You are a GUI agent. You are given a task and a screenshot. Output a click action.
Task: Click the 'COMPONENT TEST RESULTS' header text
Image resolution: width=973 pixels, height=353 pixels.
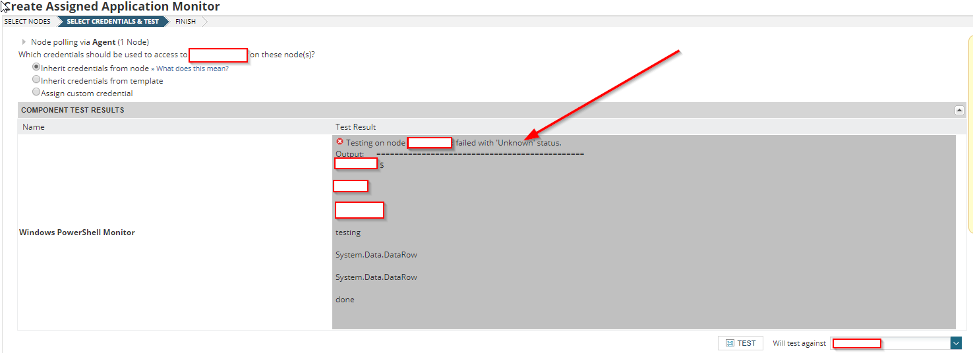click(x=73, y=110)
